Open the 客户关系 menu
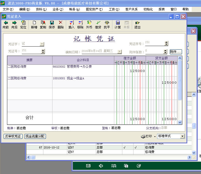The width and height of the screenshot is (201, 174). 131,9
